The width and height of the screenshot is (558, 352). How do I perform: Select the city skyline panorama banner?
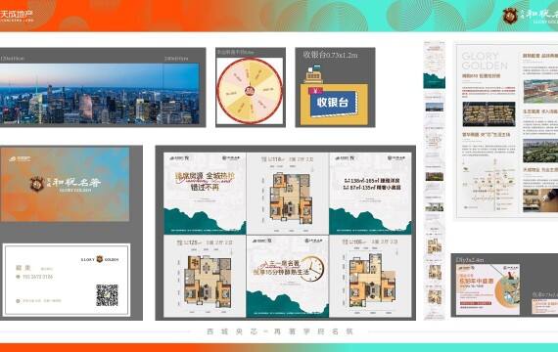(99, 94)
